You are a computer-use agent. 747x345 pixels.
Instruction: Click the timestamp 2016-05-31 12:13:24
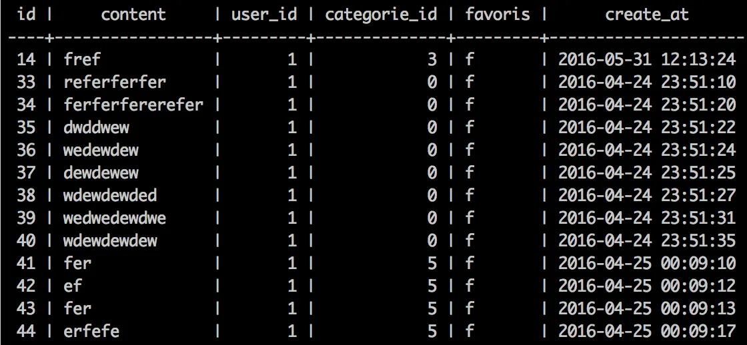point(647,59)
